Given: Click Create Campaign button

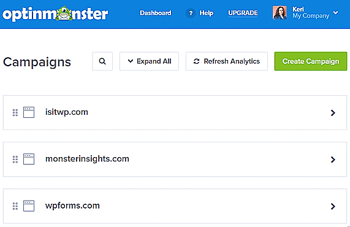Looking at the screenshot, I should (311, 61).
